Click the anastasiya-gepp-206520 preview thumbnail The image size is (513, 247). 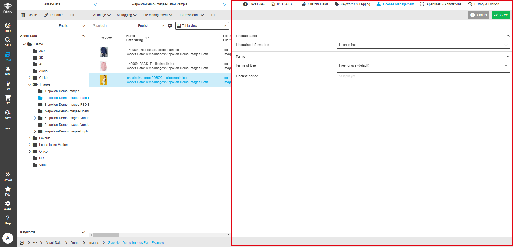pyautogui.click(x=104, y=80)
